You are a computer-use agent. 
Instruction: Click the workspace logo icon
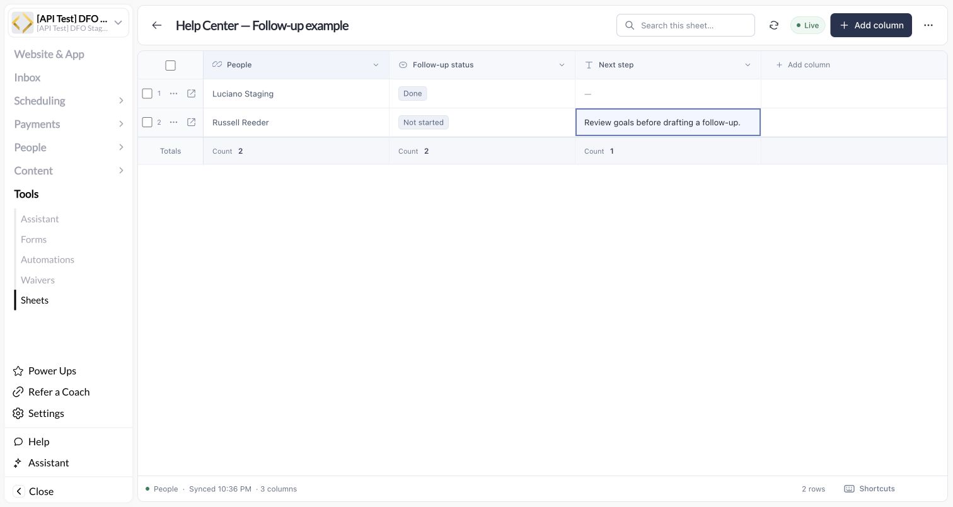(x=23, y=23)
